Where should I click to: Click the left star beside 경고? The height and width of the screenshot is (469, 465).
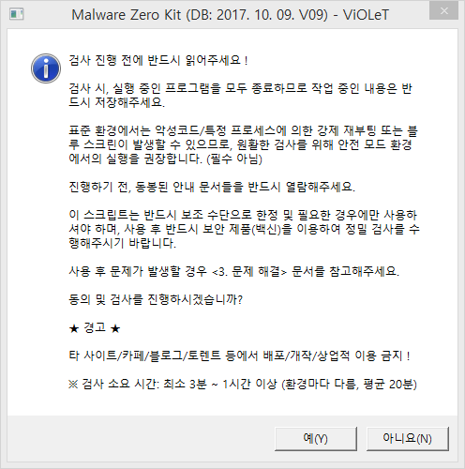click(x=74, y=328)
